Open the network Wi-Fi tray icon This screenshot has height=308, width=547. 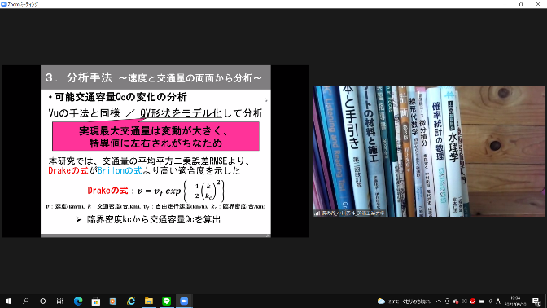[x=490, y=301]
